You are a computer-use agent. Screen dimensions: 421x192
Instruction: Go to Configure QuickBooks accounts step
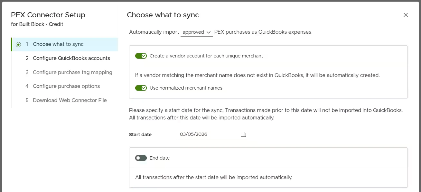click(x=71, y=58)
